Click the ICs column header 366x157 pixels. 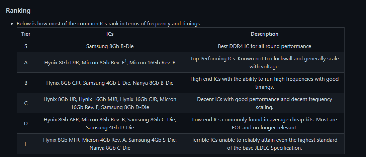[110, 34]
